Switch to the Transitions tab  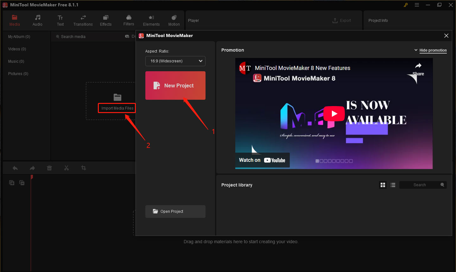83,20
